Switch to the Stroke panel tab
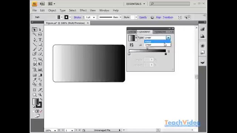This screenshot has width=237, height=133. [x=132, y=32]
